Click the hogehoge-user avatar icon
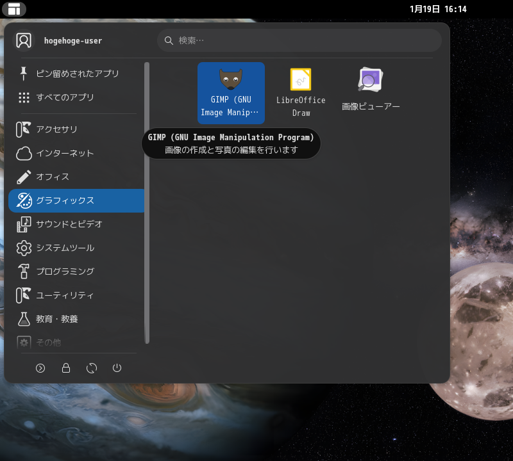Screen dimensions: 513x461 pos(24,40)
